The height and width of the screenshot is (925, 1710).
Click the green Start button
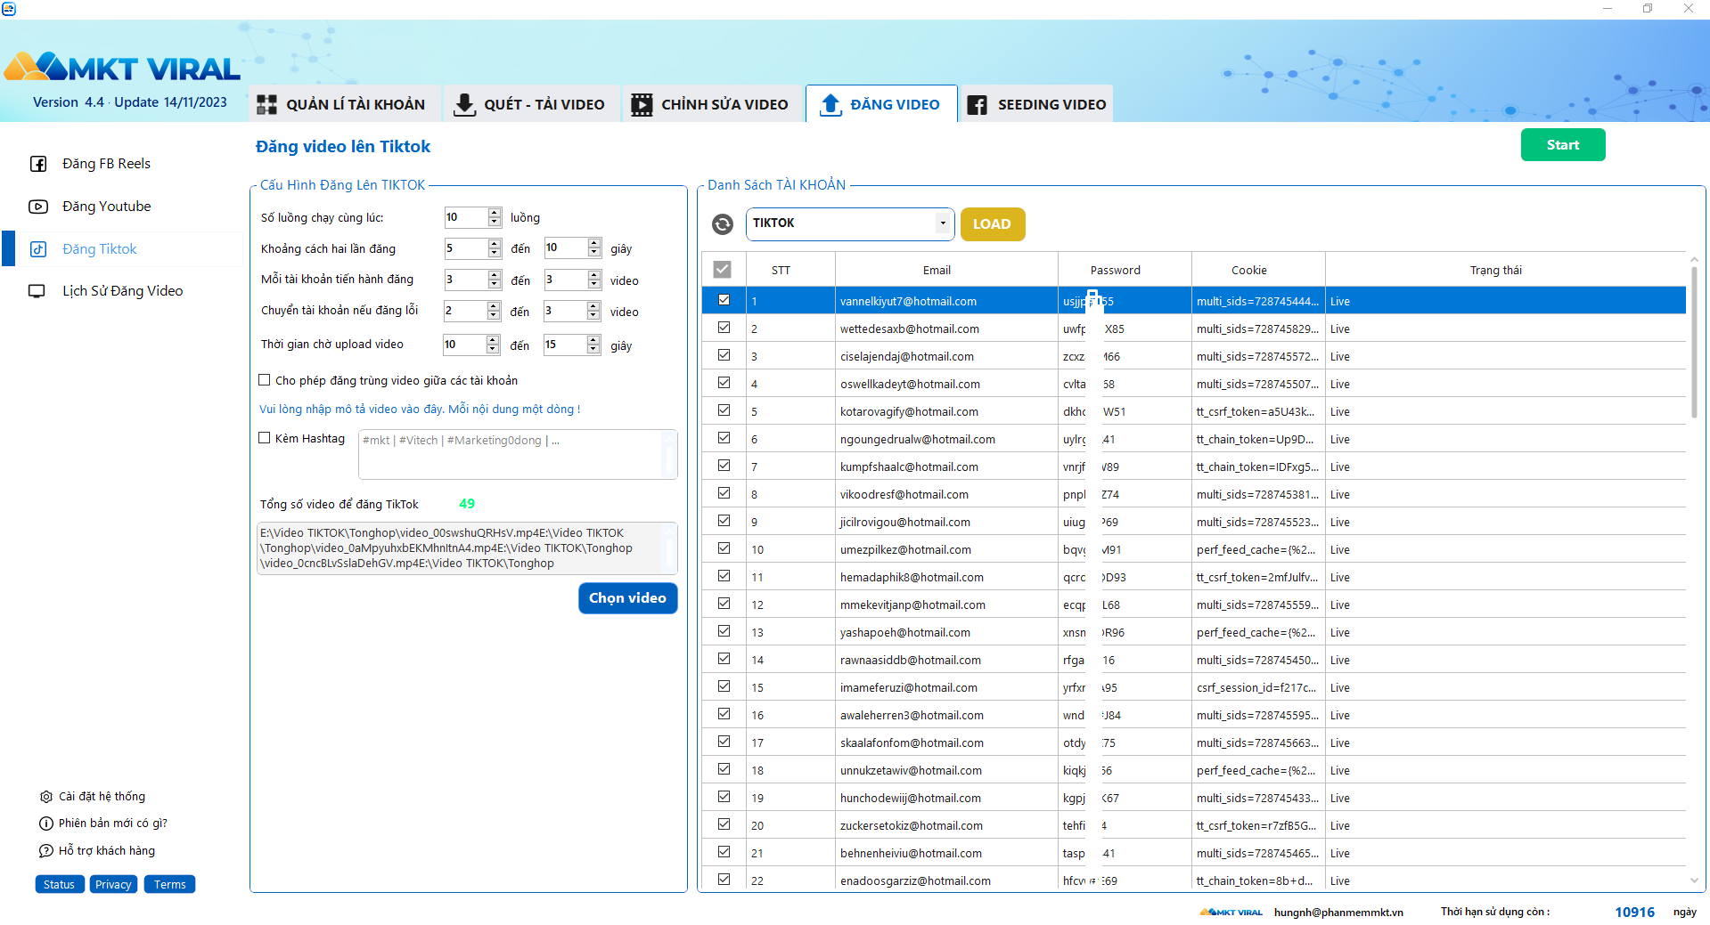point(1563,145)
